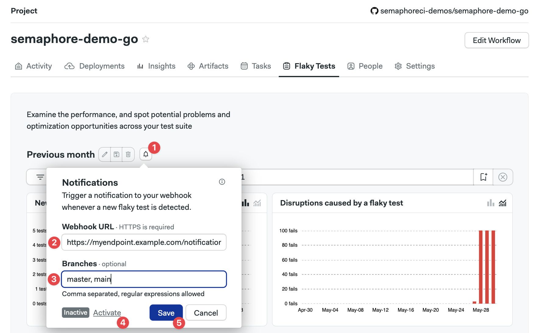Click the 'Project' header text
The image size is (538, 333).
click(24, 11)
